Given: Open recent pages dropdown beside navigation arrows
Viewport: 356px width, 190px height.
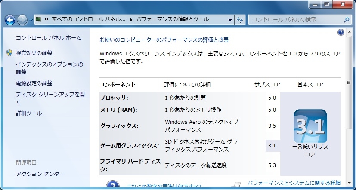Looking at the screenshot, I should (x=31, y=20).
